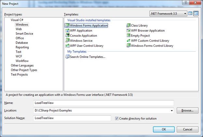Select the WPF User Control Library icon
The width and height of the screenshot is (203, 137).
tap(67, 46)
